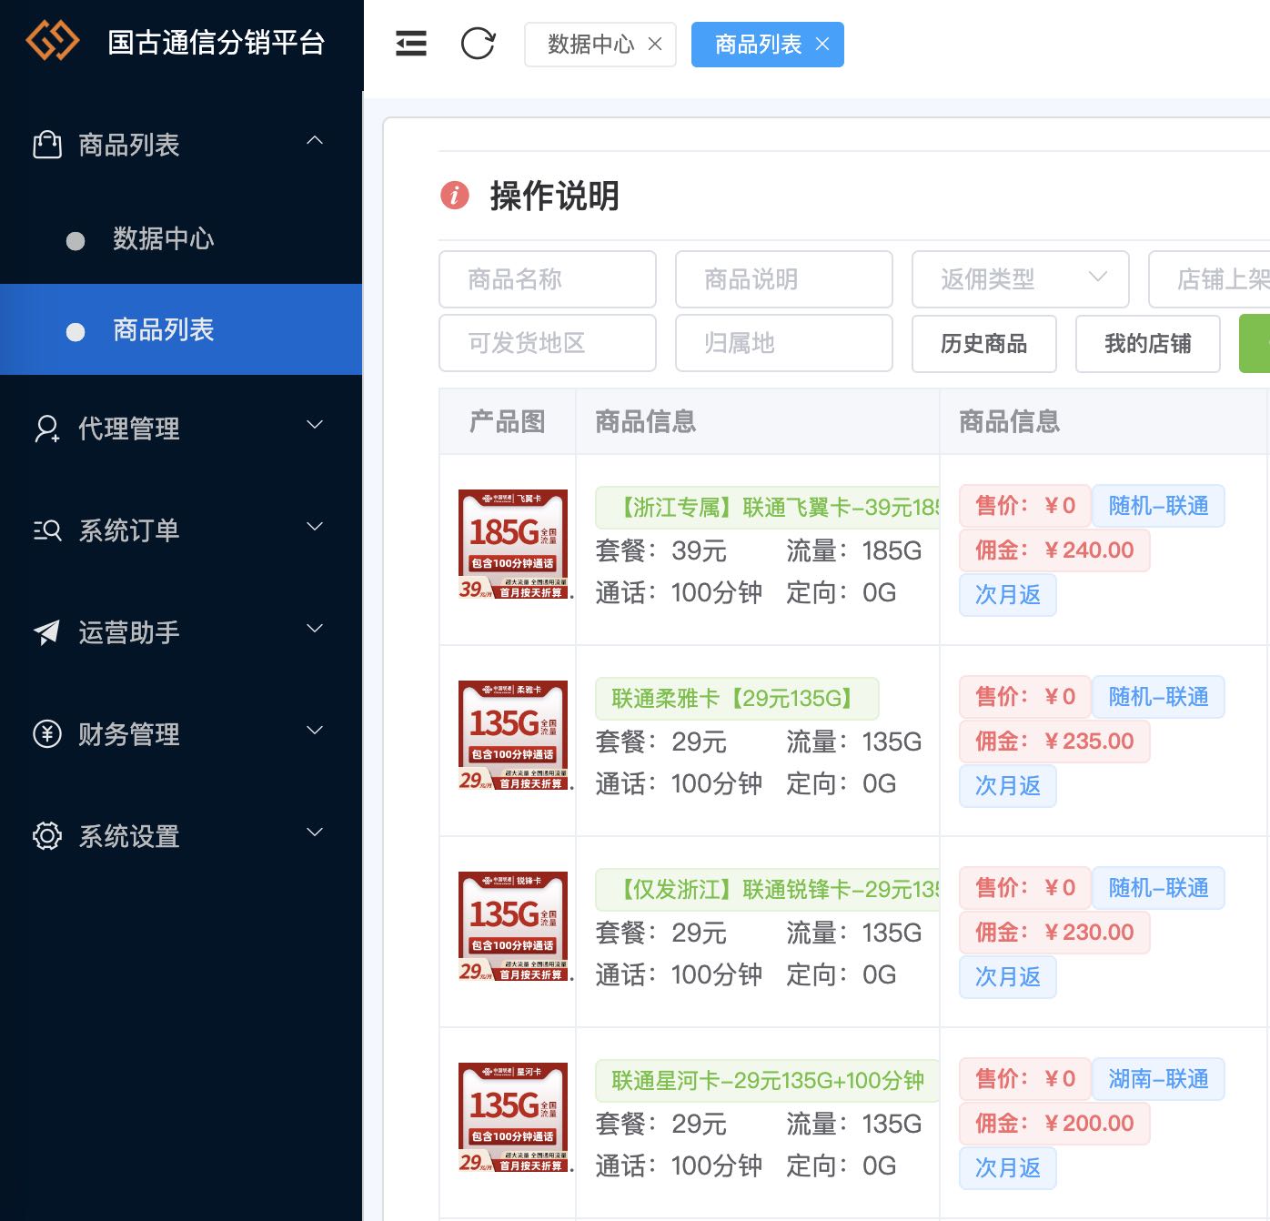Image resolution: width=1270 pixels, height=1221 pixels.
Task: Click the 我的店铺 button
Action: pos(1147,344)
